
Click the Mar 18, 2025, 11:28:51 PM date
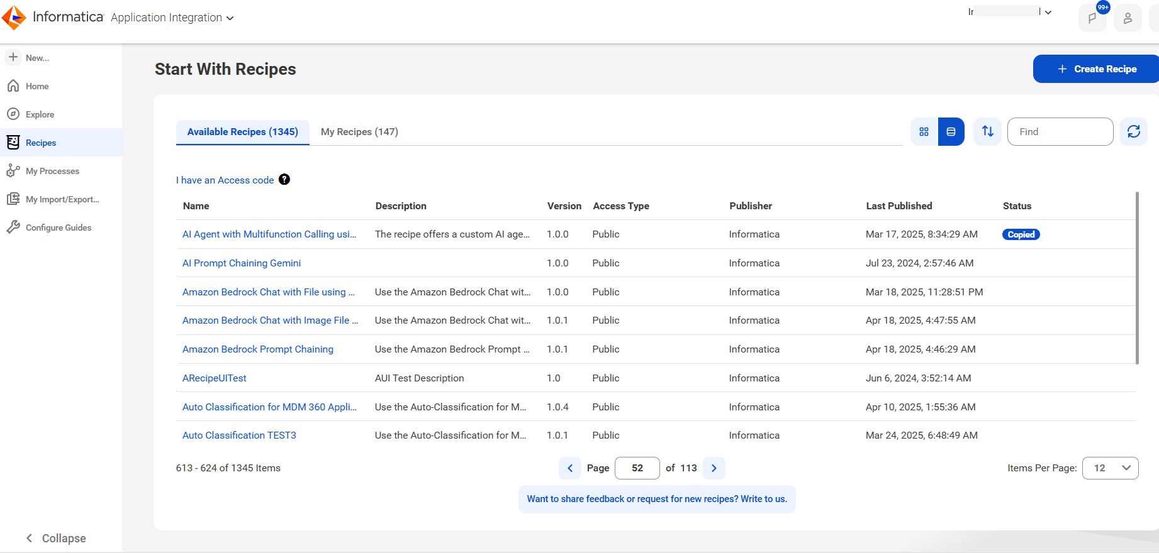[924, 292]
